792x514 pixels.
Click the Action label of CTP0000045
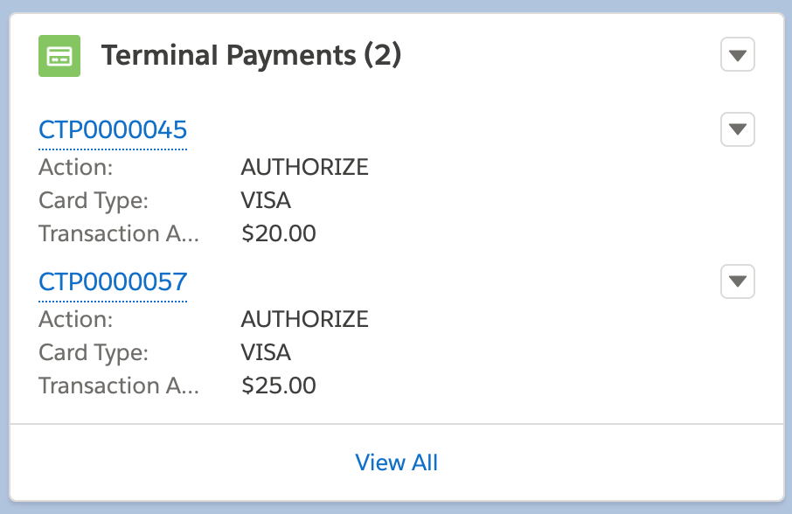(76, 167)
